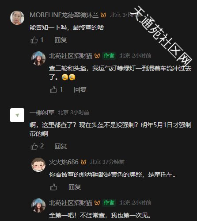The width and height of the screenshot is (197, 221).
Task: Like the reply about 查三轮和头盔
Action: tap(53, 89)
